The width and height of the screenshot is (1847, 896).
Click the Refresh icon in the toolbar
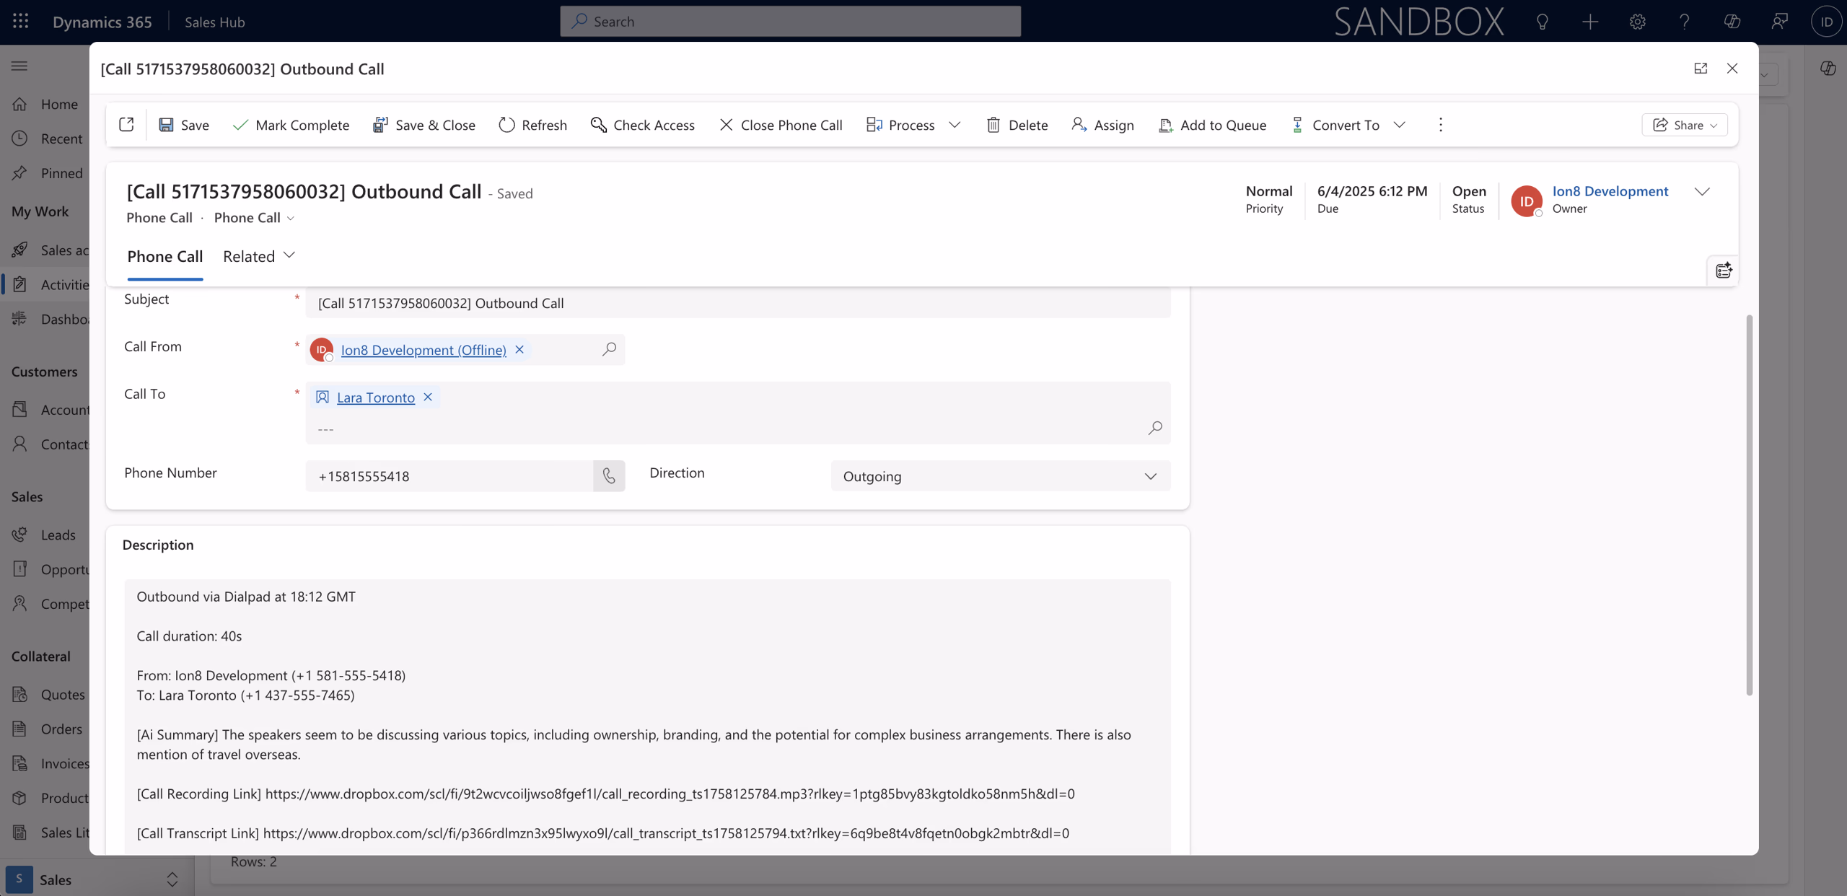(x=507, y=124)
